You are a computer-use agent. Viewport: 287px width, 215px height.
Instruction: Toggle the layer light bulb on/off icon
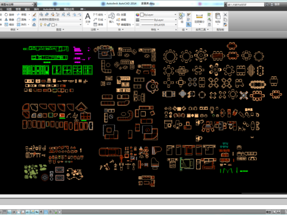pos(41,24)
